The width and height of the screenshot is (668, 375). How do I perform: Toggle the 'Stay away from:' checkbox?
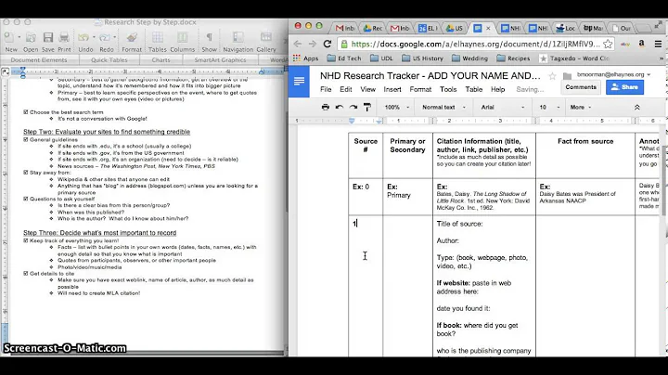tap(26, 173)
